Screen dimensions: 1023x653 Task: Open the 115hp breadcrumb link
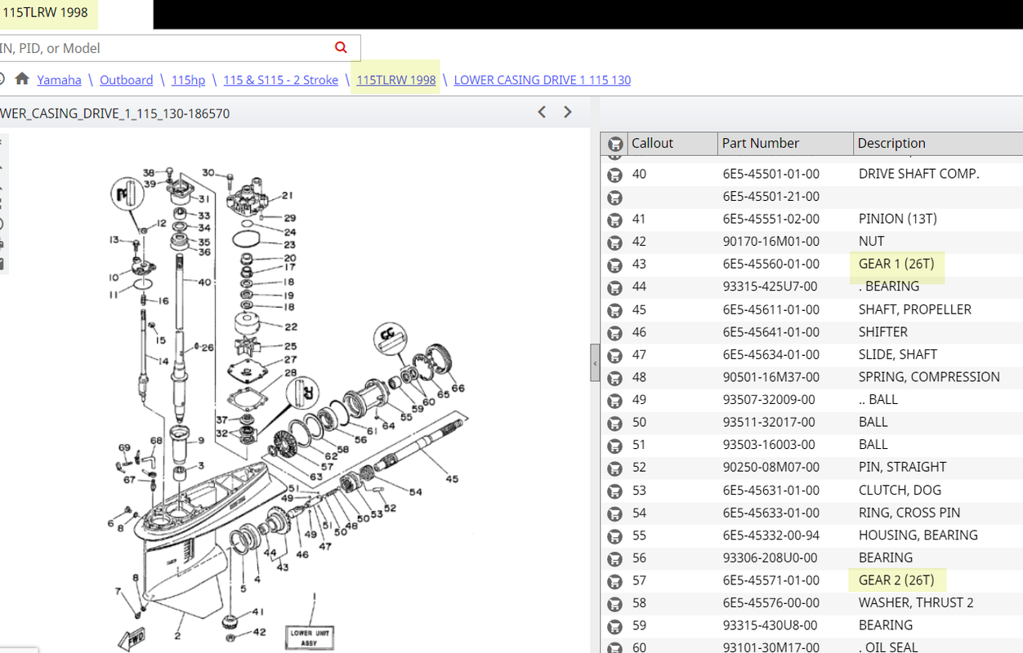[188, 79]
